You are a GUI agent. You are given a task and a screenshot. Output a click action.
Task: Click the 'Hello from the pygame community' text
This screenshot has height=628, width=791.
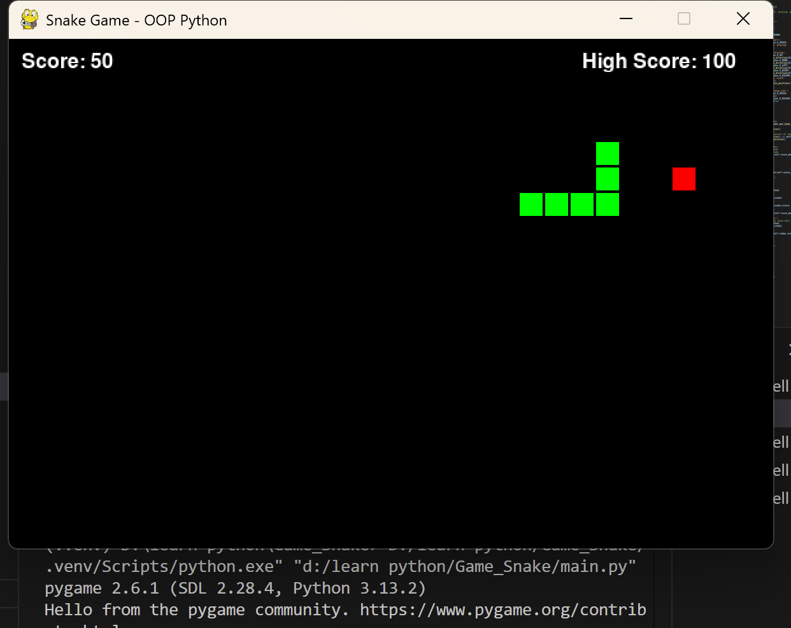point(191,610)
